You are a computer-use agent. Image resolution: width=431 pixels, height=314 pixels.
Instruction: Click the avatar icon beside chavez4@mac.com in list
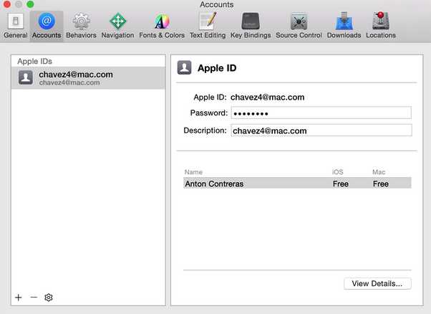coord(26,77)
